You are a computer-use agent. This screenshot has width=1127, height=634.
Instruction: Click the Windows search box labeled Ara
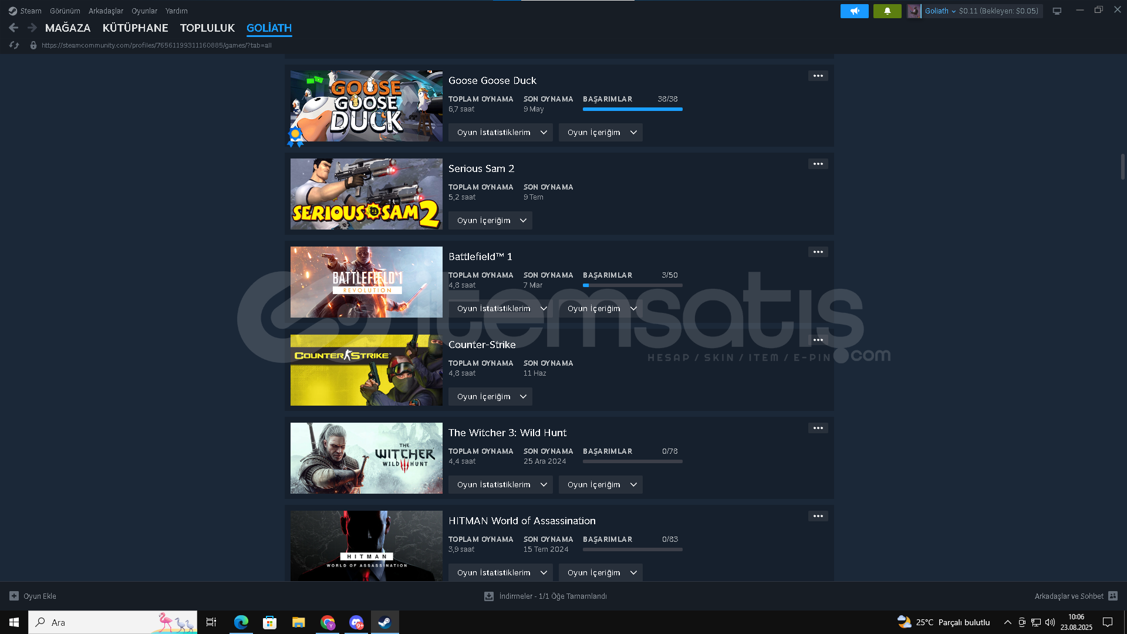pos(113,622)
